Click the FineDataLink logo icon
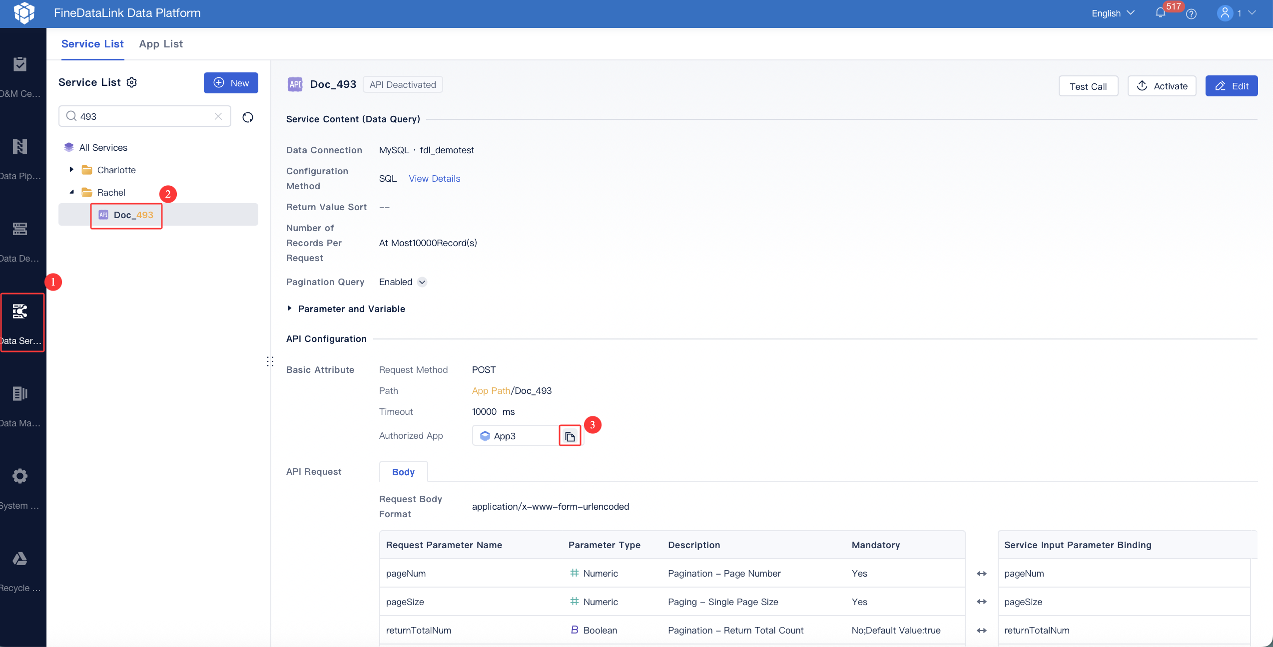This screenshot has width=1273, height=647. tap(24, 13)
